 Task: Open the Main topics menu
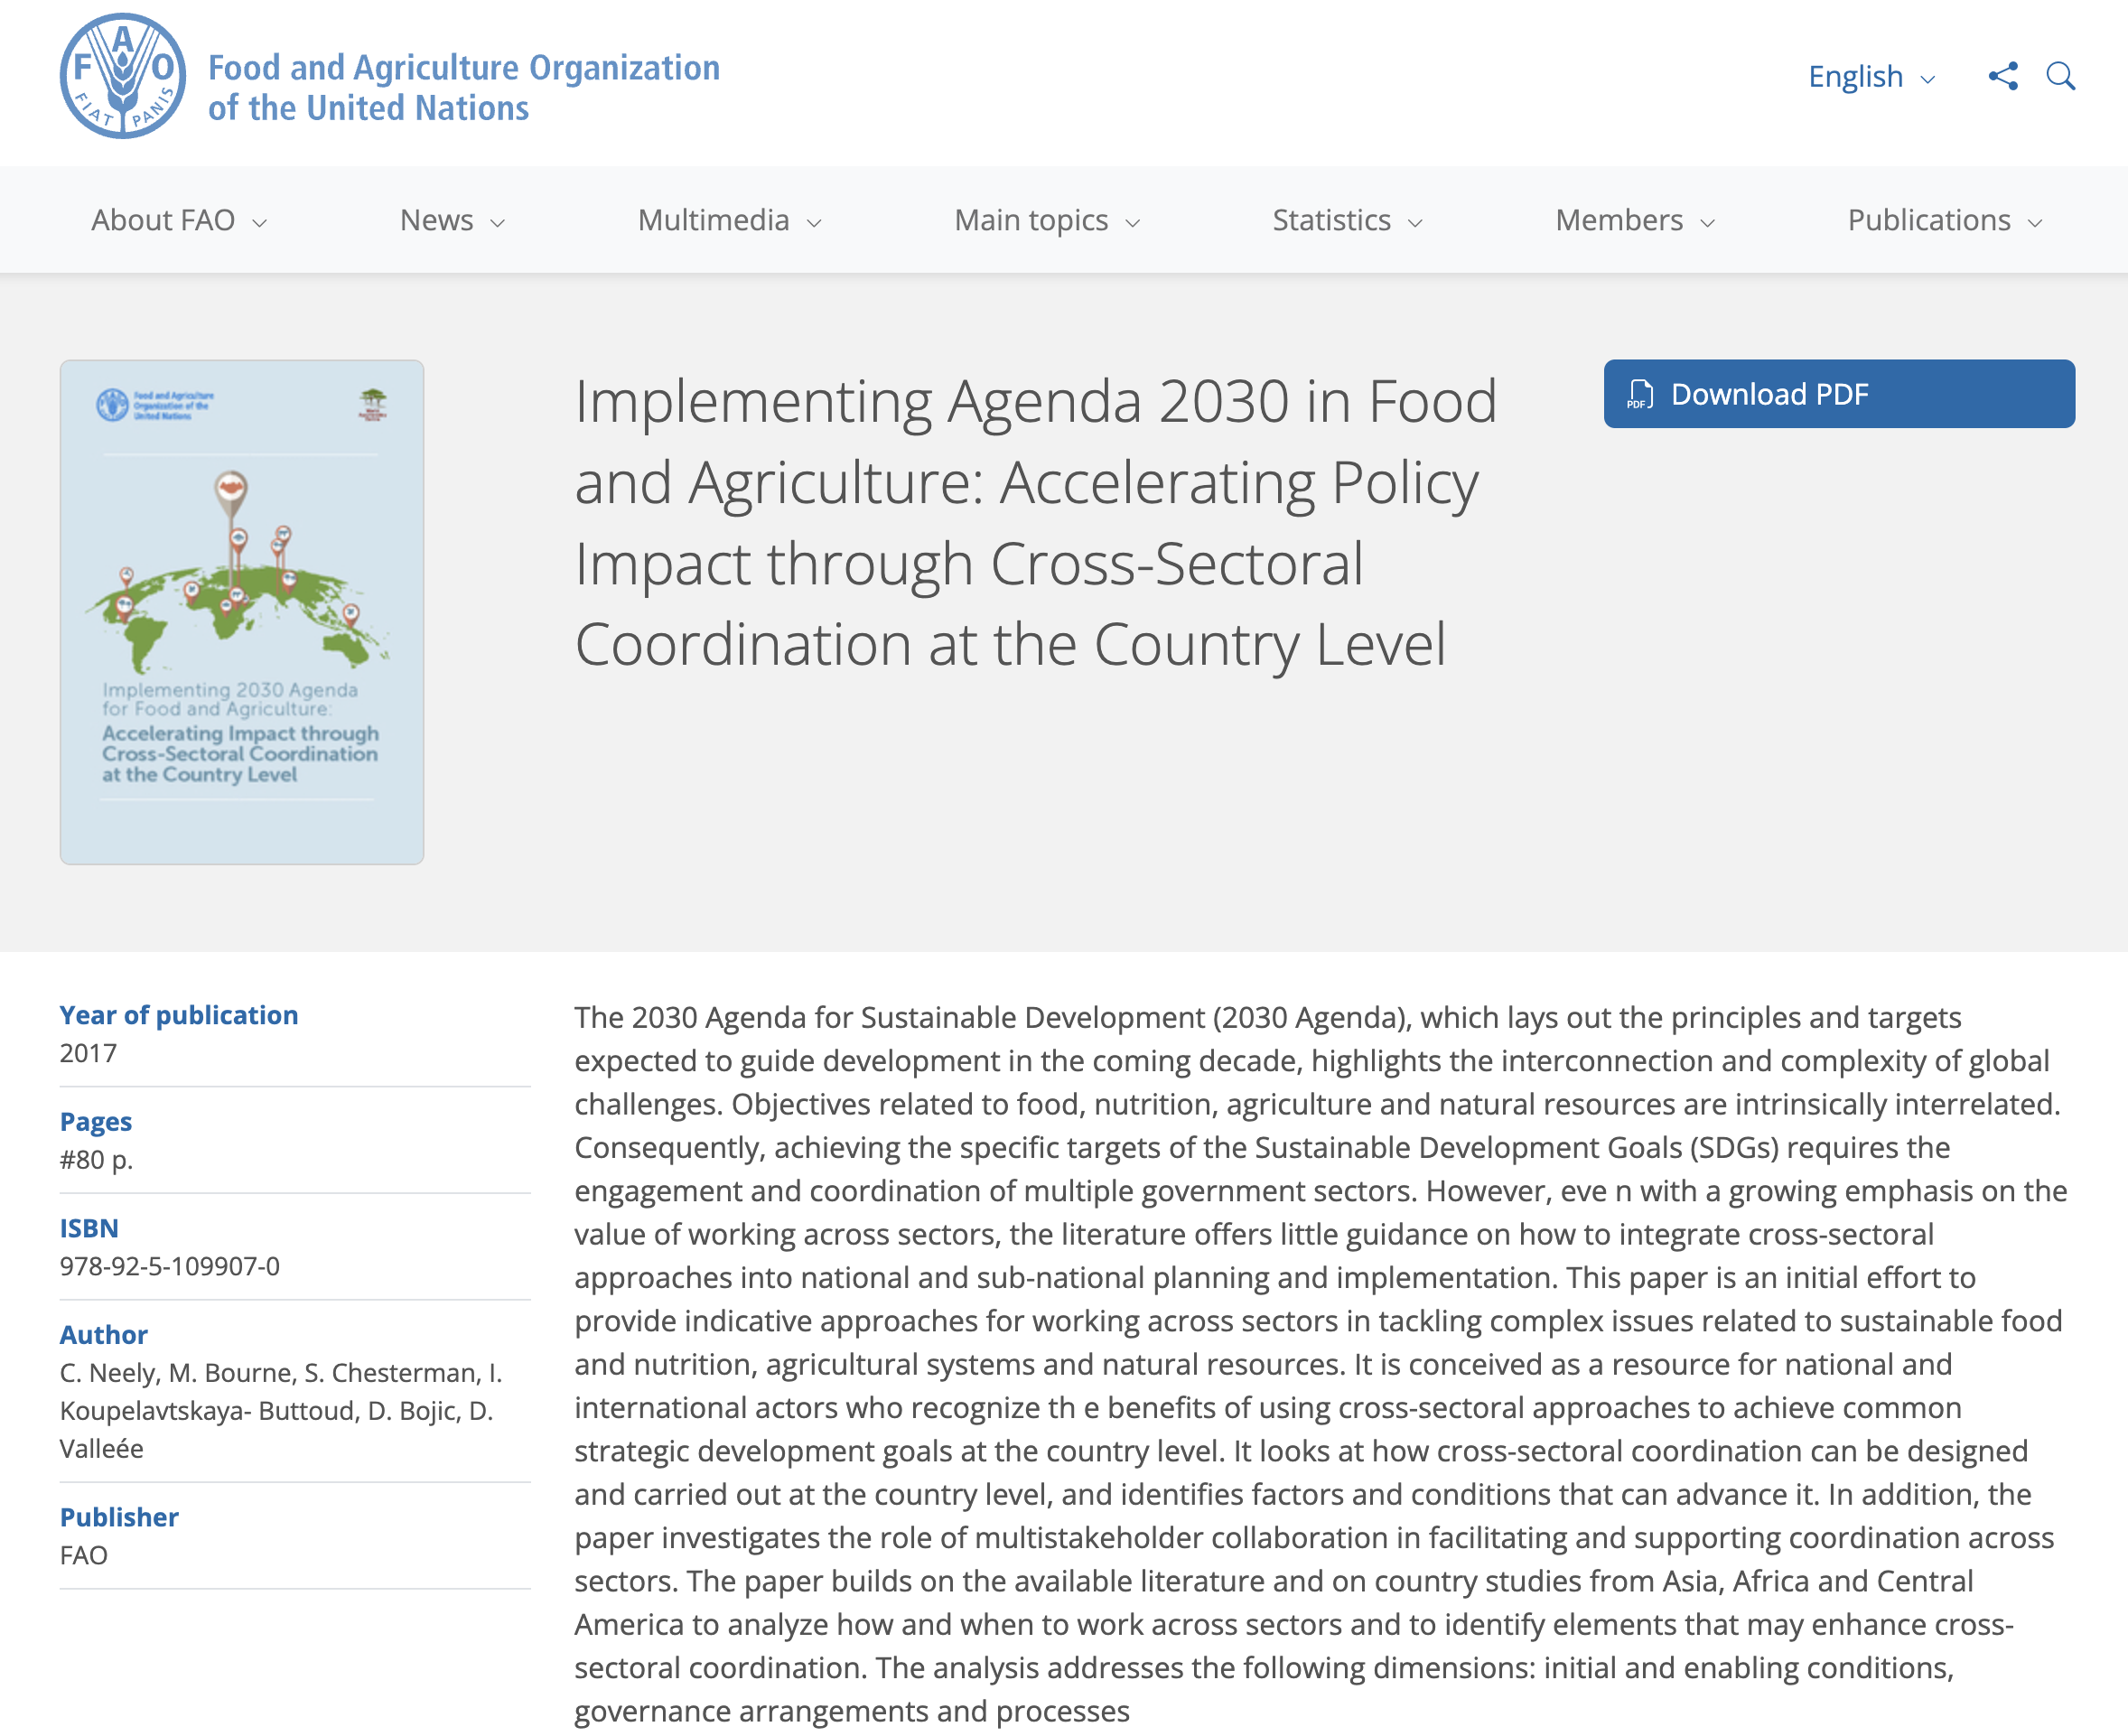pos(1047,220)
